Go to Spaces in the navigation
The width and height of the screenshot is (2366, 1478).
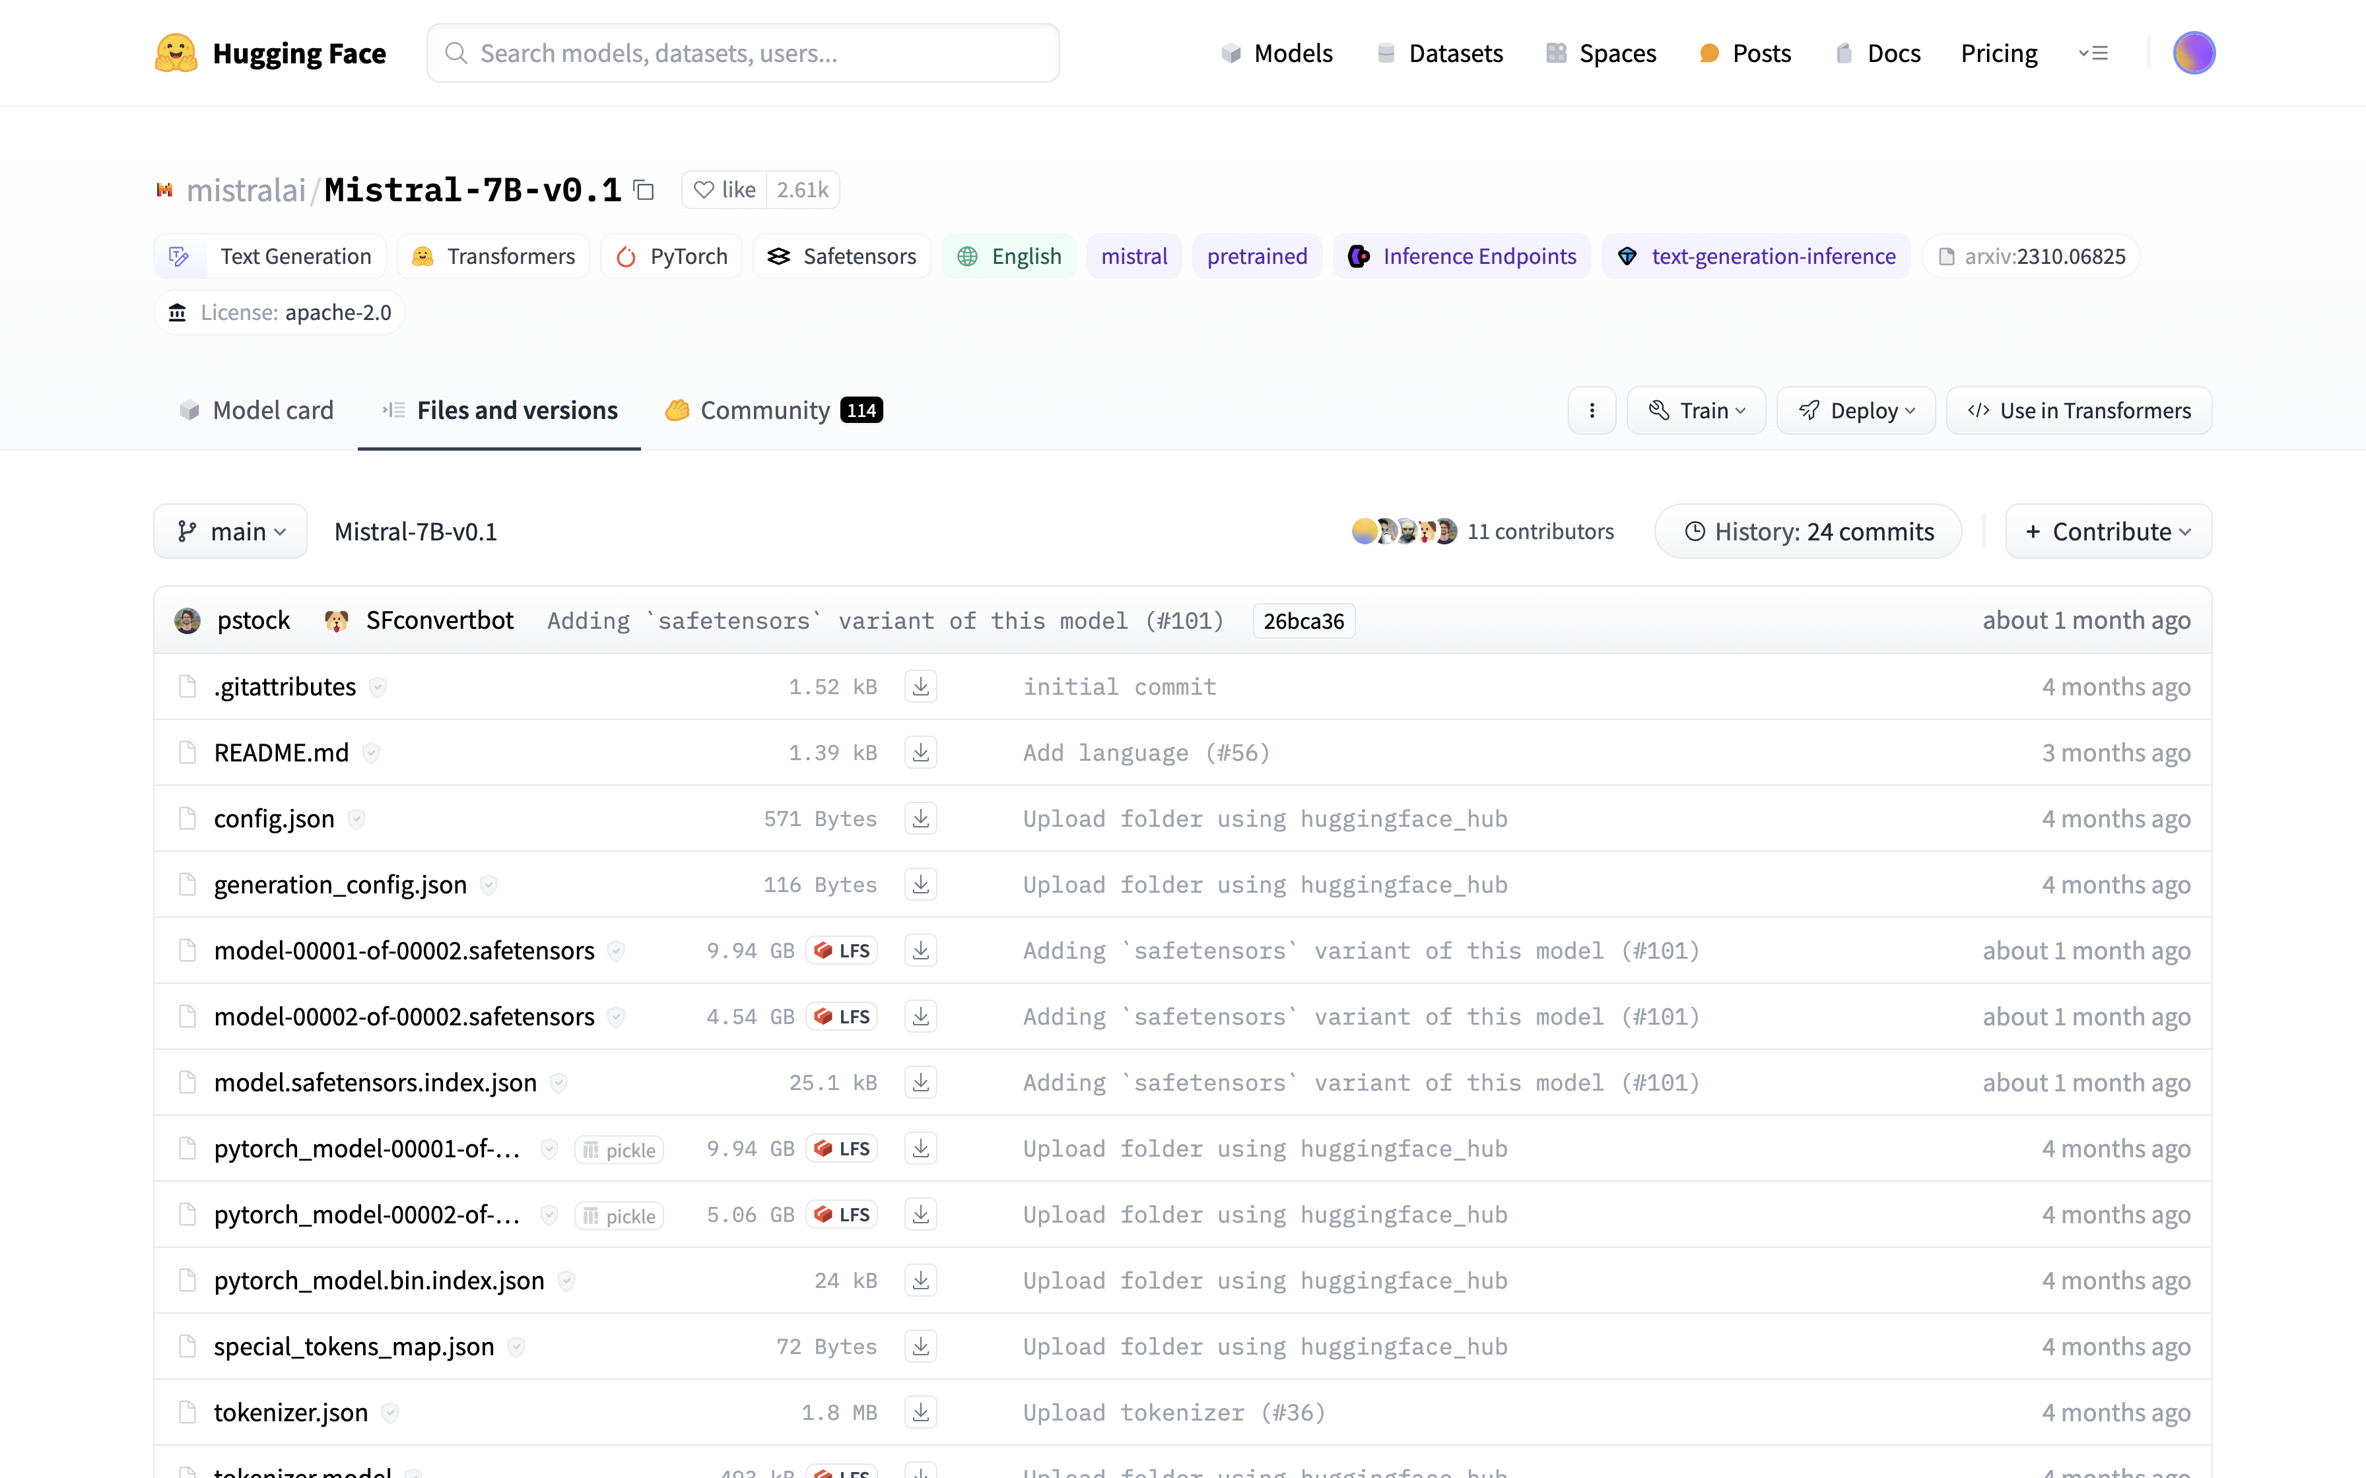pyautogui.click(x=1602, y=53)
